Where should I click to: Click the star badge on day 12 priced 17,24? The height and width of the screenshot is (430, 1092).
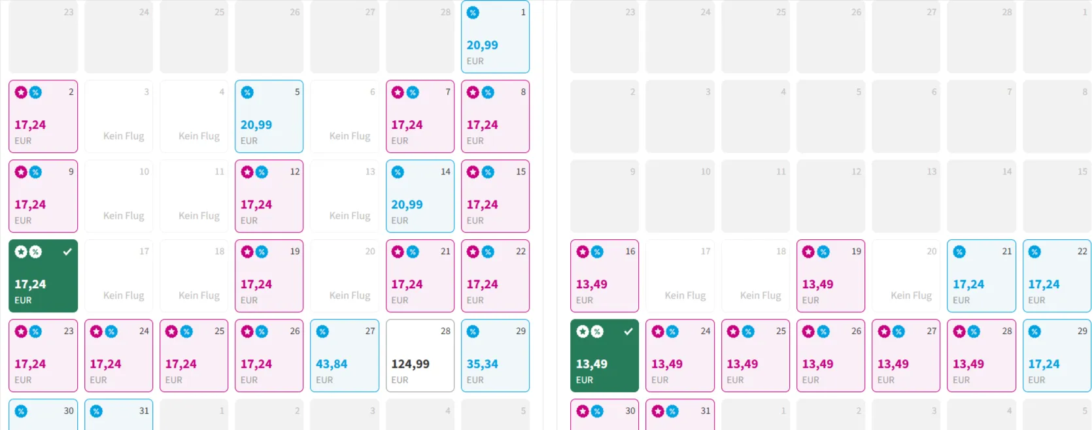point(247,172)
